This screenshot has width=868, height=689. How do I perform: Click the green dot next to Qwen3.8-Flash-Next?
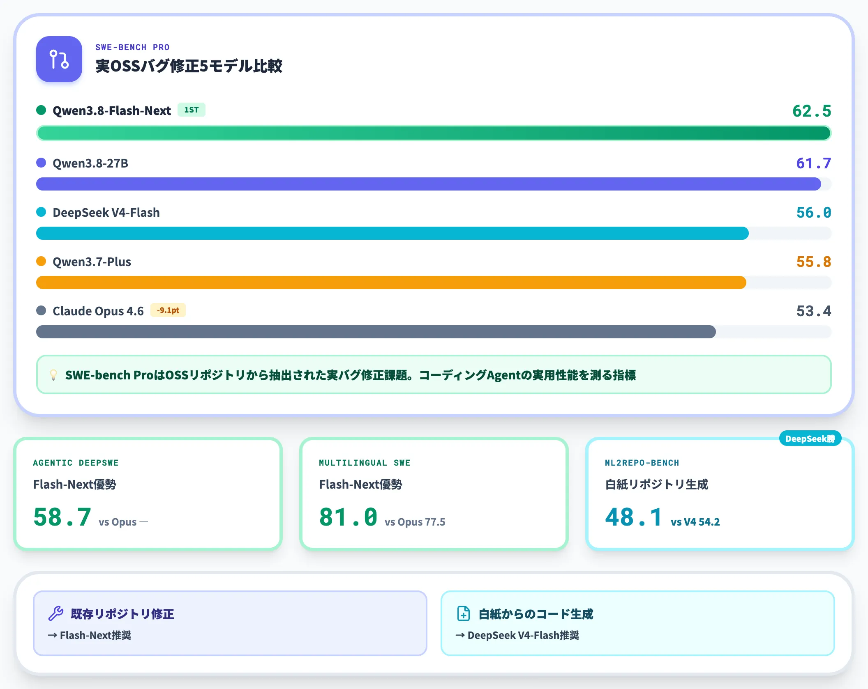tap(41, 110)
